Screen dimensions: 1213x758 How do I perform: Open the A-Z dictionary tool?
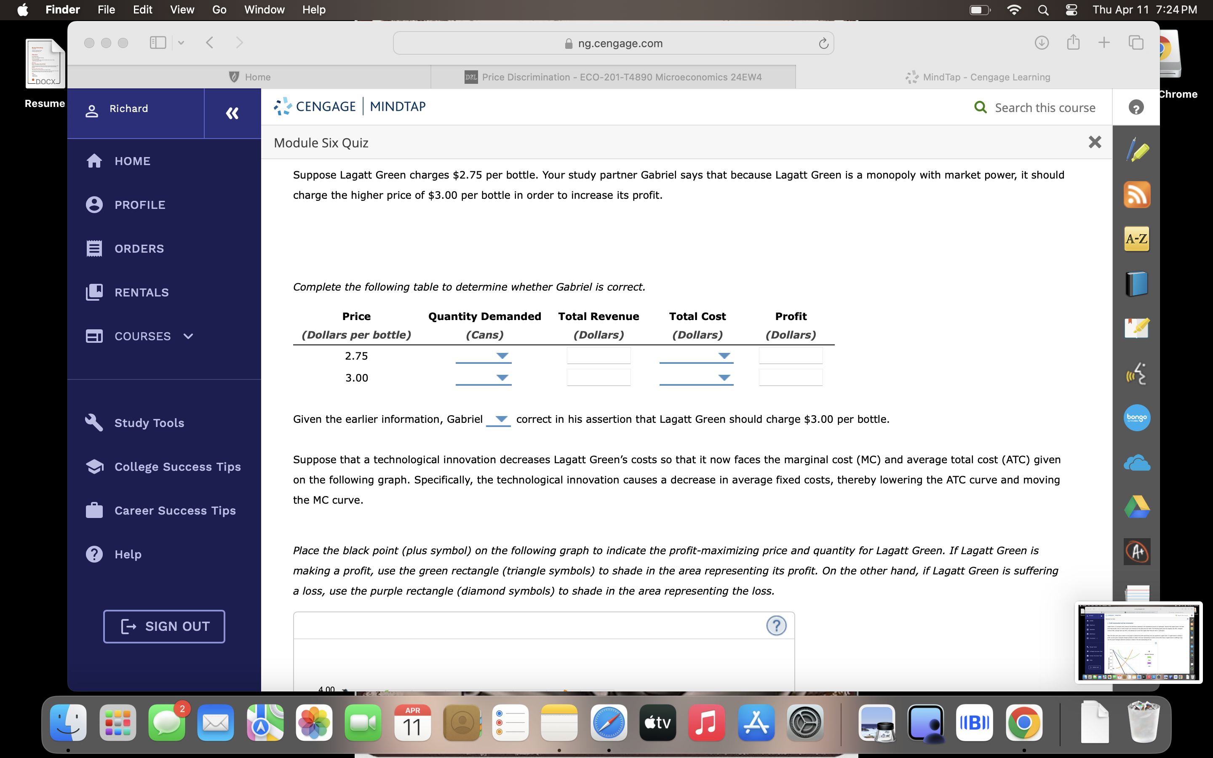[1137, 239]
